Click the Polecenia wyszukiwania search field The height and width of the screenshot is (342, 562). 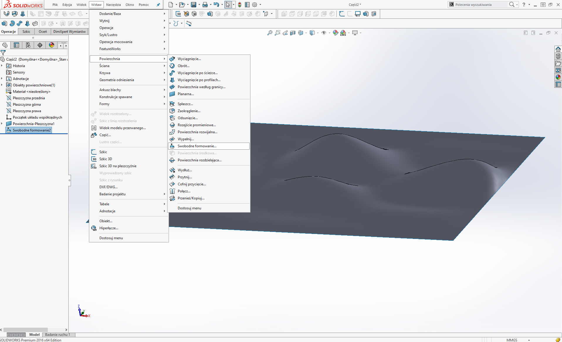[481, 4]
